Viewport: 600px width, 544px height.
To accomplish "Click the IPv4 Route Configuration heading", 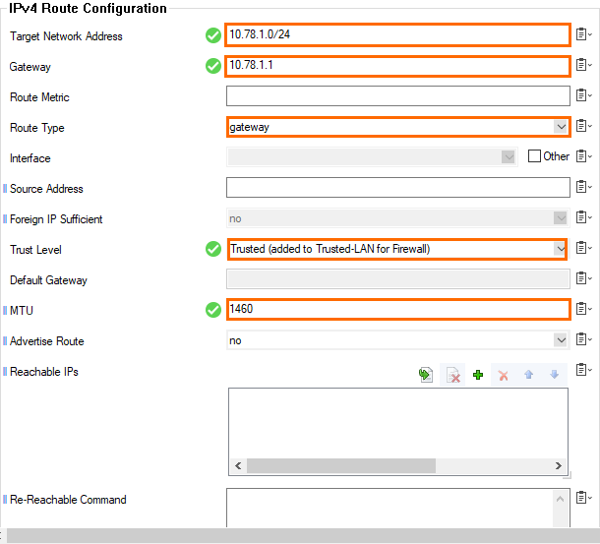I will click(x=88, y=9).
